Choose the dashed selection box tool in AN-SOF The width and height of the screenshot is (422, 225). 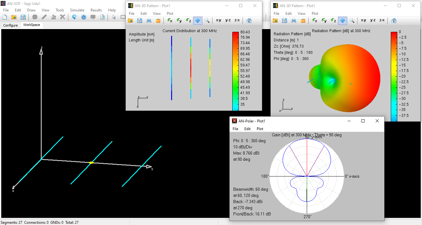click(123, 17)
